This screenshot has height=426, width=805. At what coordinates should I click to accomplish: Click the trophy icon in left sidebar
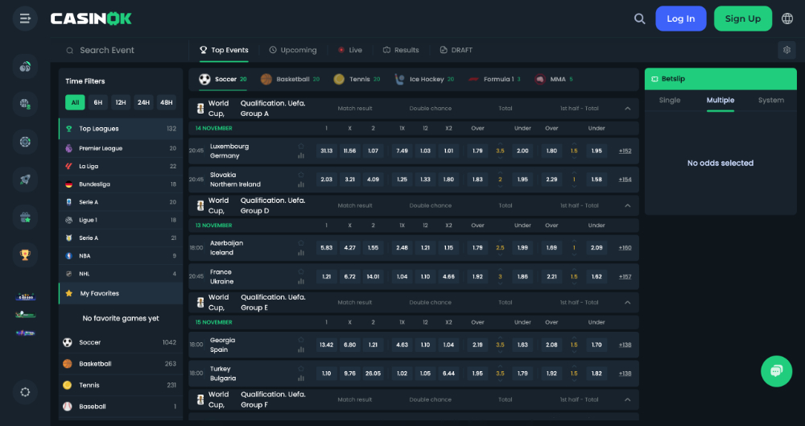25,255
